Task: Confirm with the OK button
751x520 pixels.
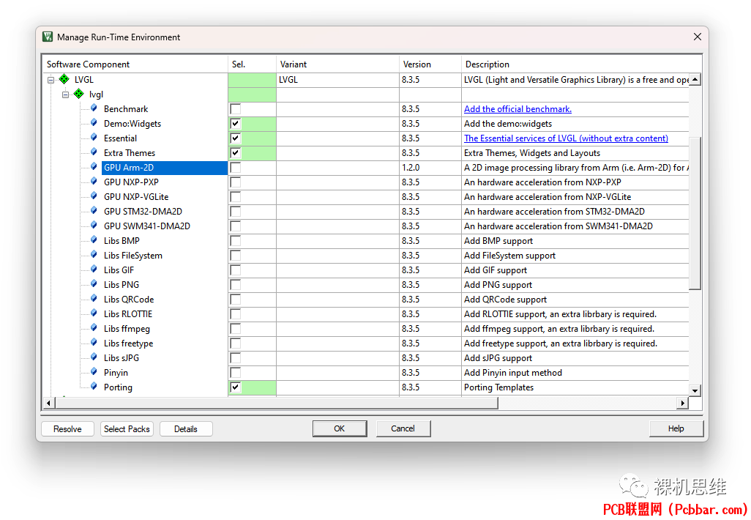Action: [x=340, y=428]
